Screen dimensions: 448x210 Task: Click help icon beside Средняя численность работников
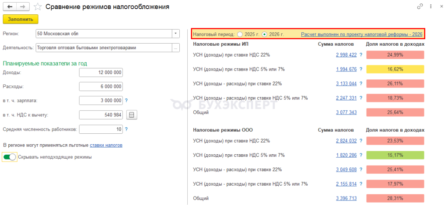click(126, 129)
